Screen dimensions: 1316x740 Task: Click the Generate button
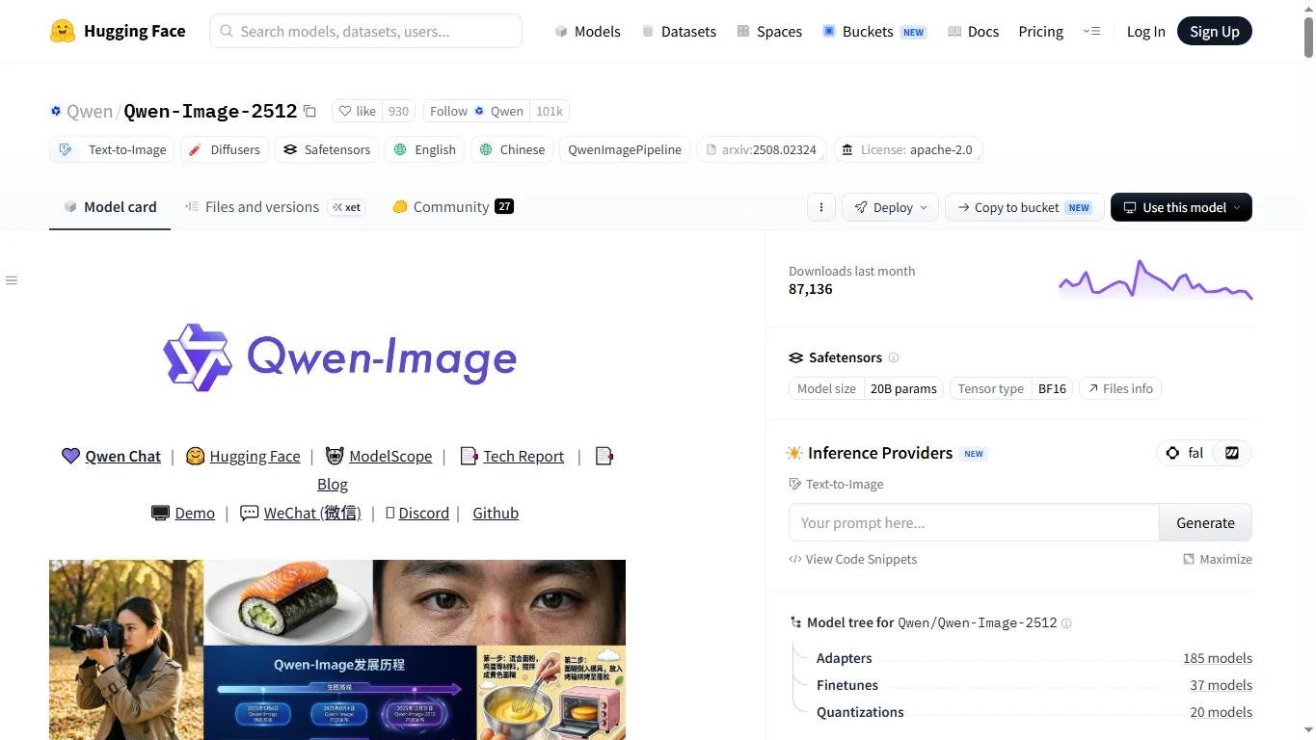tap(1205, 522)
